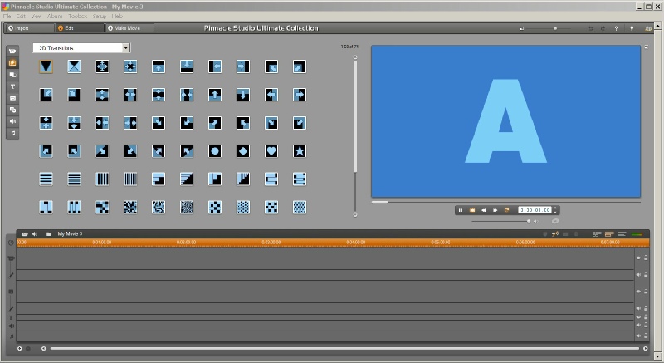The height and width of the screenshot is (363, 664).
Task: Choose the star-shaped transition thumbnail
Action: pos(300,151)
